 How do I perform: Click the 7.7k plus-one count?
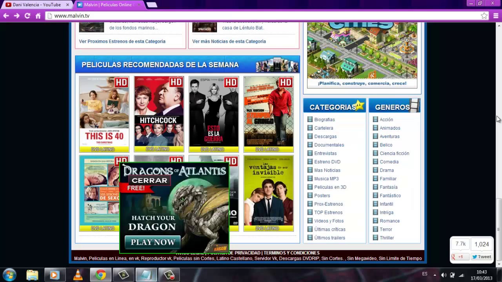[460, 244]
